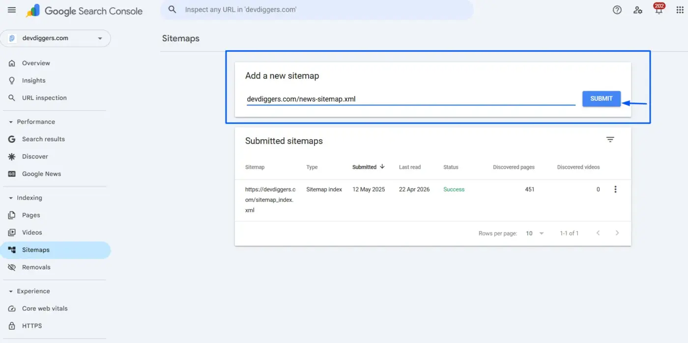Viewport: 688px width, 343px height.
Task: Submit the new sitemap
Action: click(602, 99)
